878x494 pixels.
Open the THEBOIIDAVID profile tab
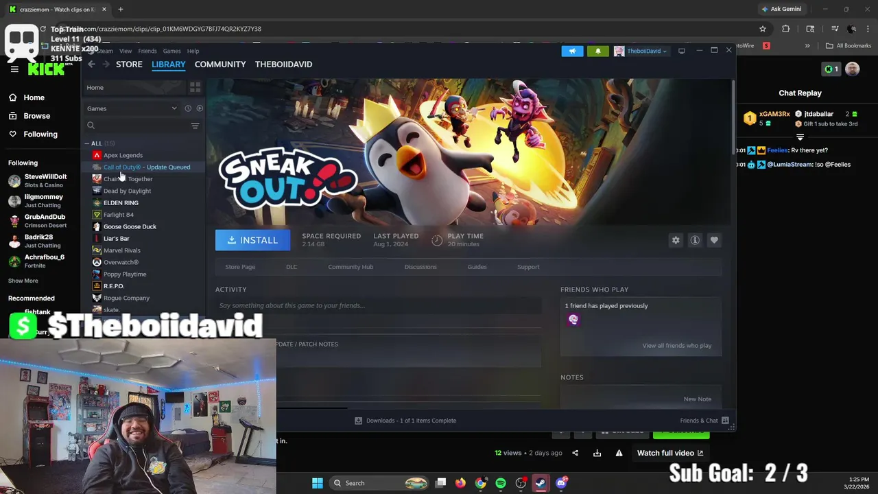283,64
